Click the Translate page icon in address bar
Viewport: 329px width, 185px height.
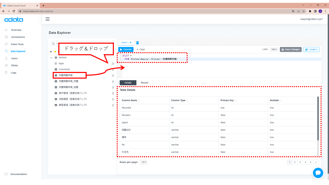[x=293, y=11]
